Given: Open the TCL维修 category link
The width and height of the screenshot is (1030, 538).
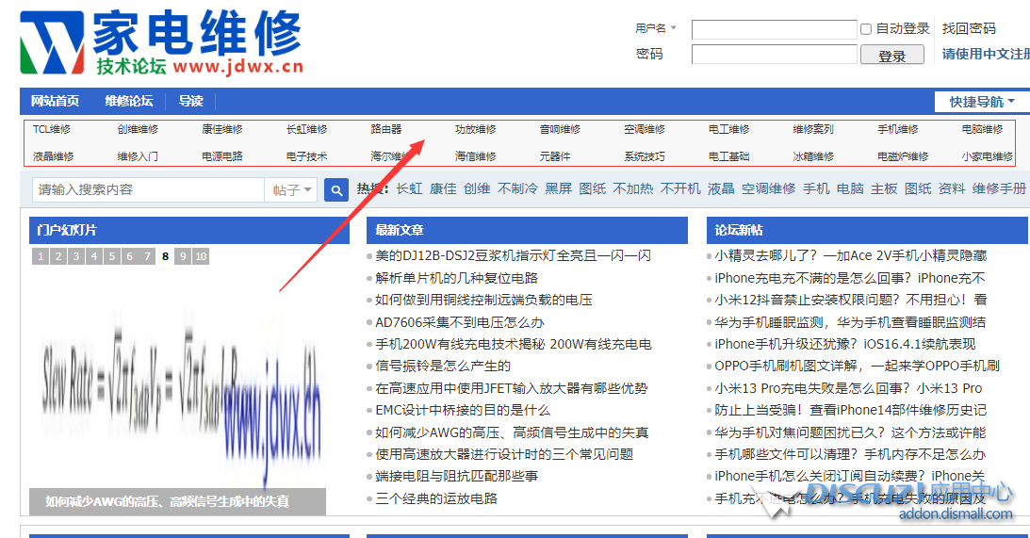Looking at the screenshot, I should point(52,129).
